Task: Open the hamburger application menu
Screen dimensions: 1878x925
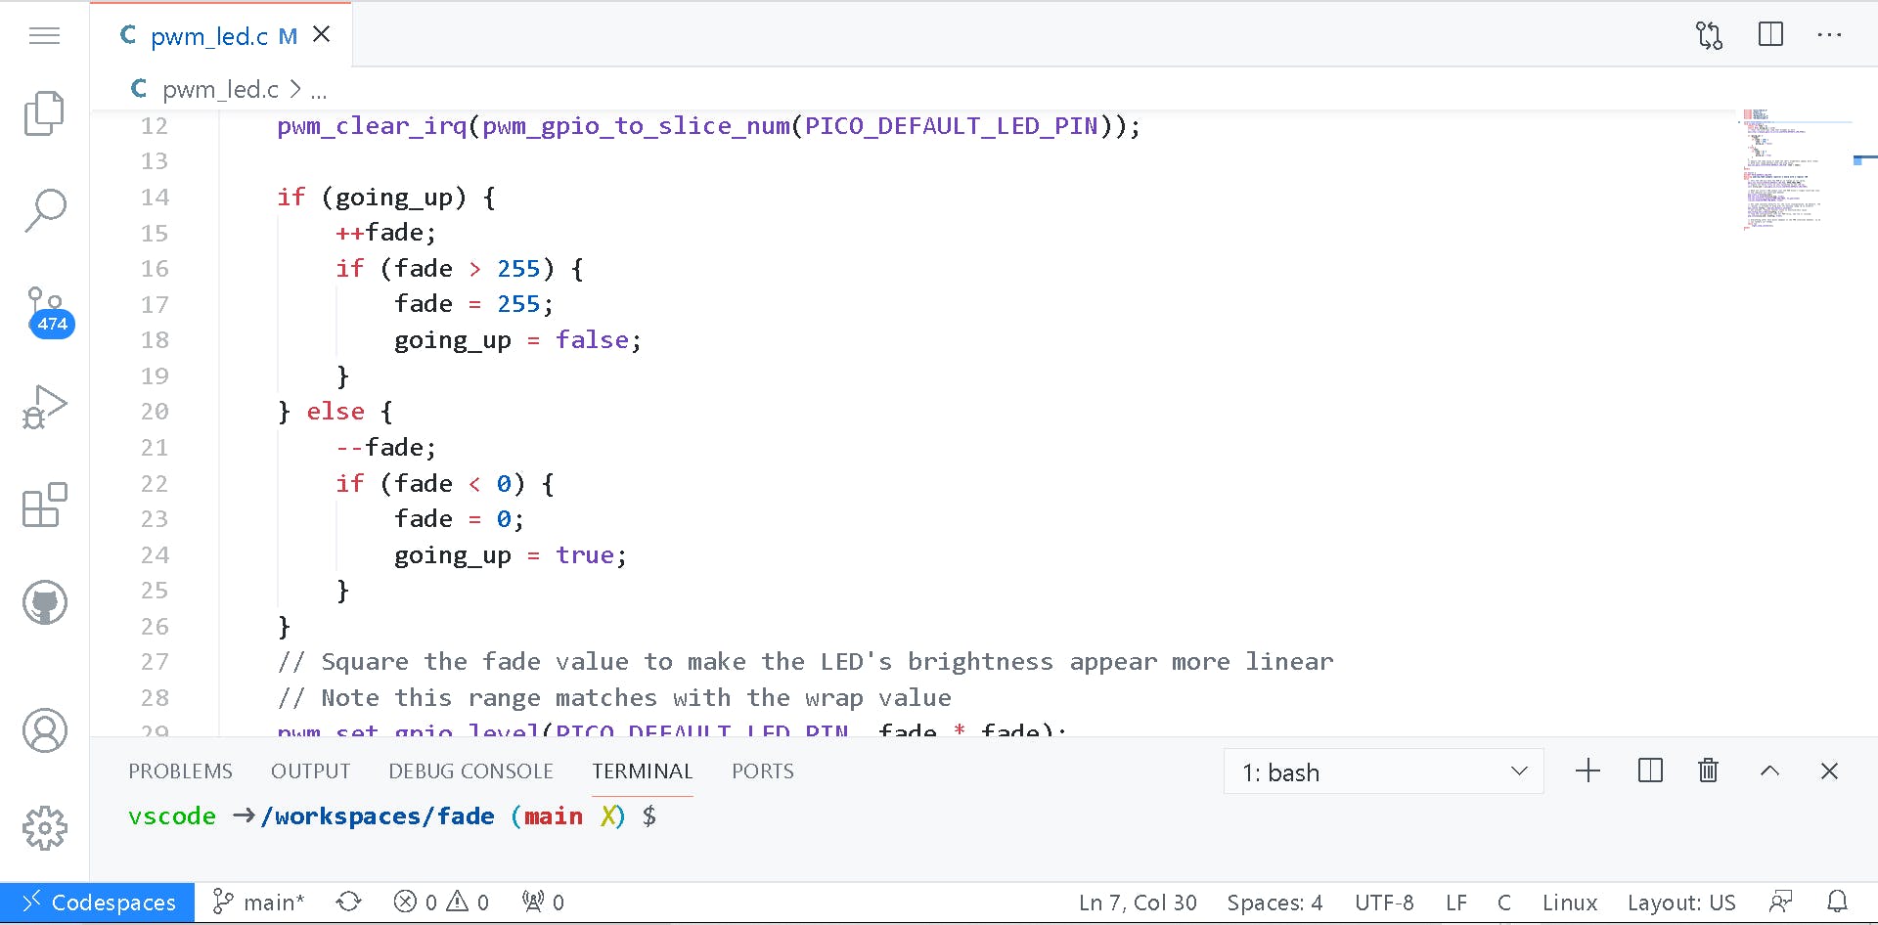Action: click(x=45, y=36)
